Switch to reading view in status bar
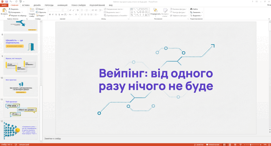 tap(235, 145)
